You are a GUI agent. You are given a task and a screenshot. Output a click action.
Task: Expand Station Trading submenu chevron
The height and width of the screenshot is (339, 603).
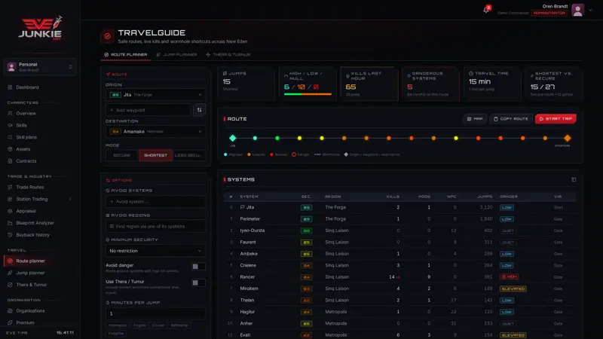70,199
